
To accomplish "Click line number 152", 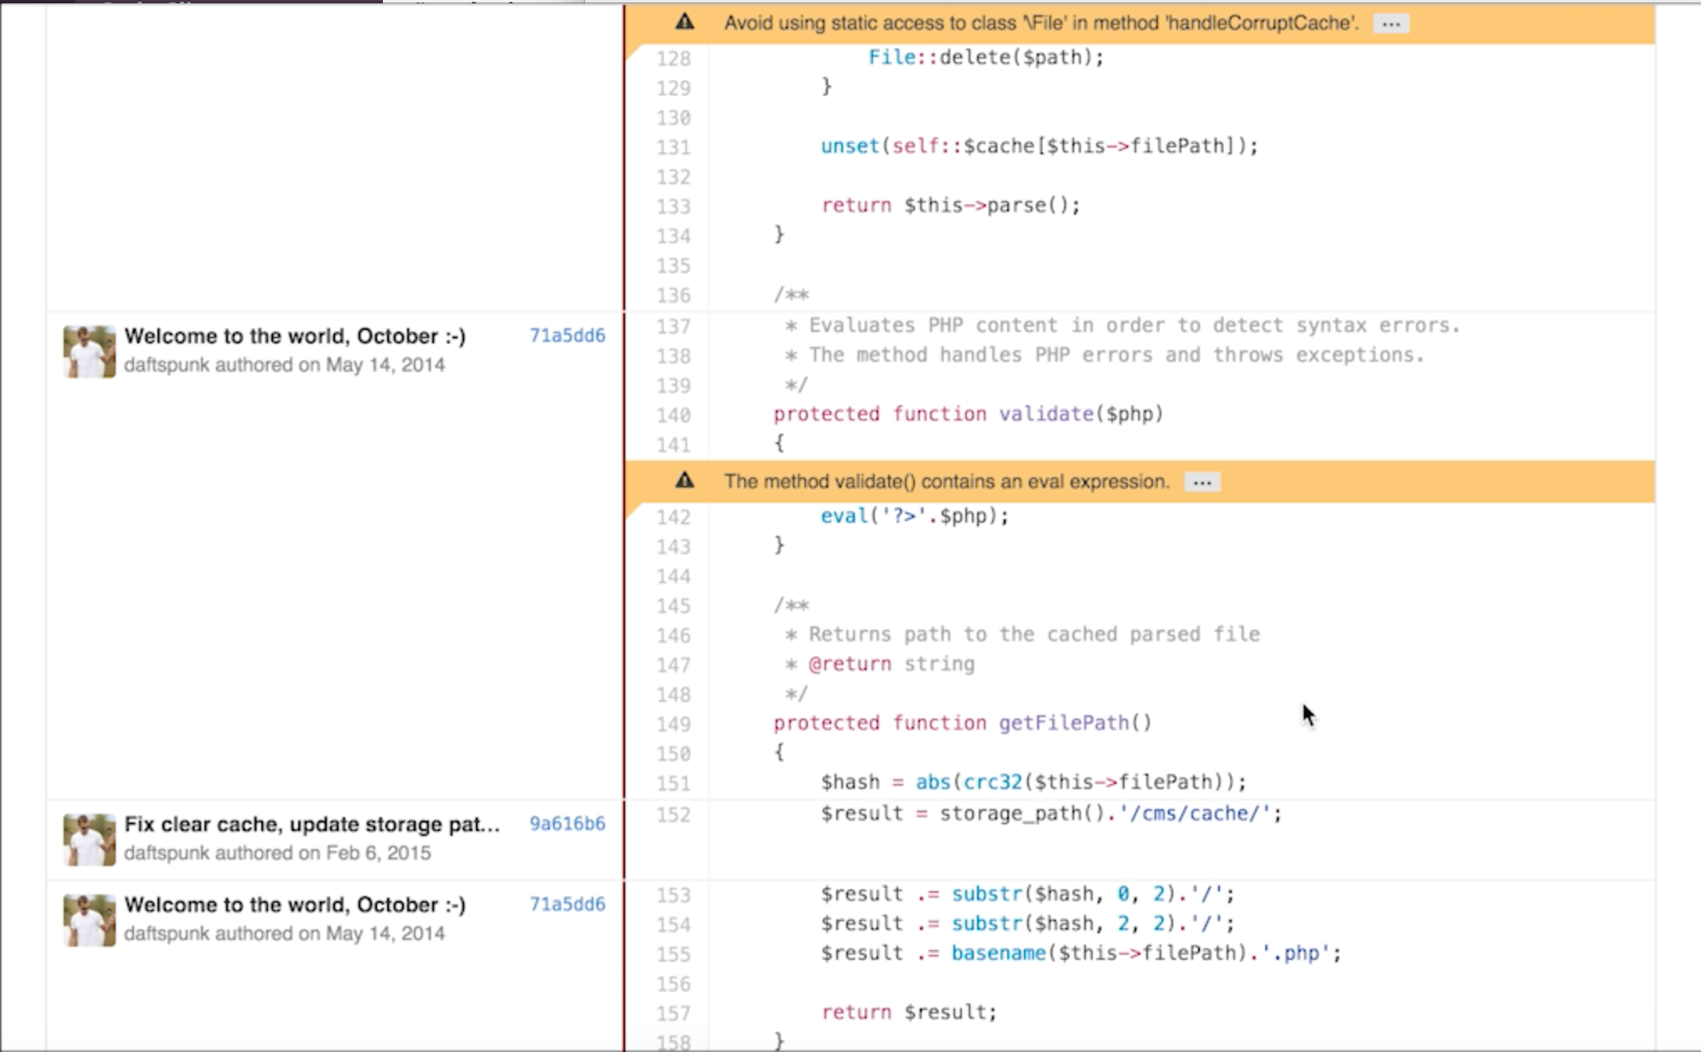I will pos(674,814).
